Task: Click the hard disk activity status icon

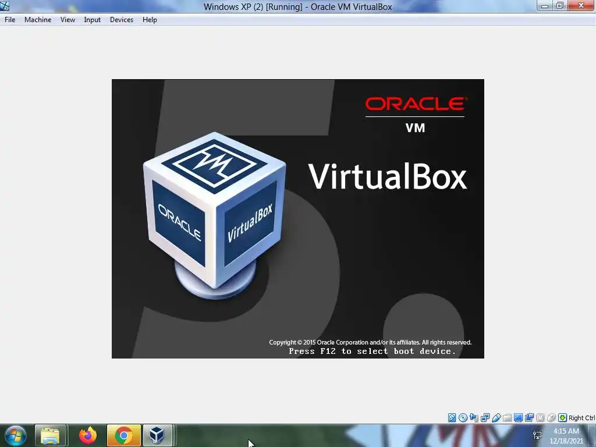Action: tap(452, 418)
